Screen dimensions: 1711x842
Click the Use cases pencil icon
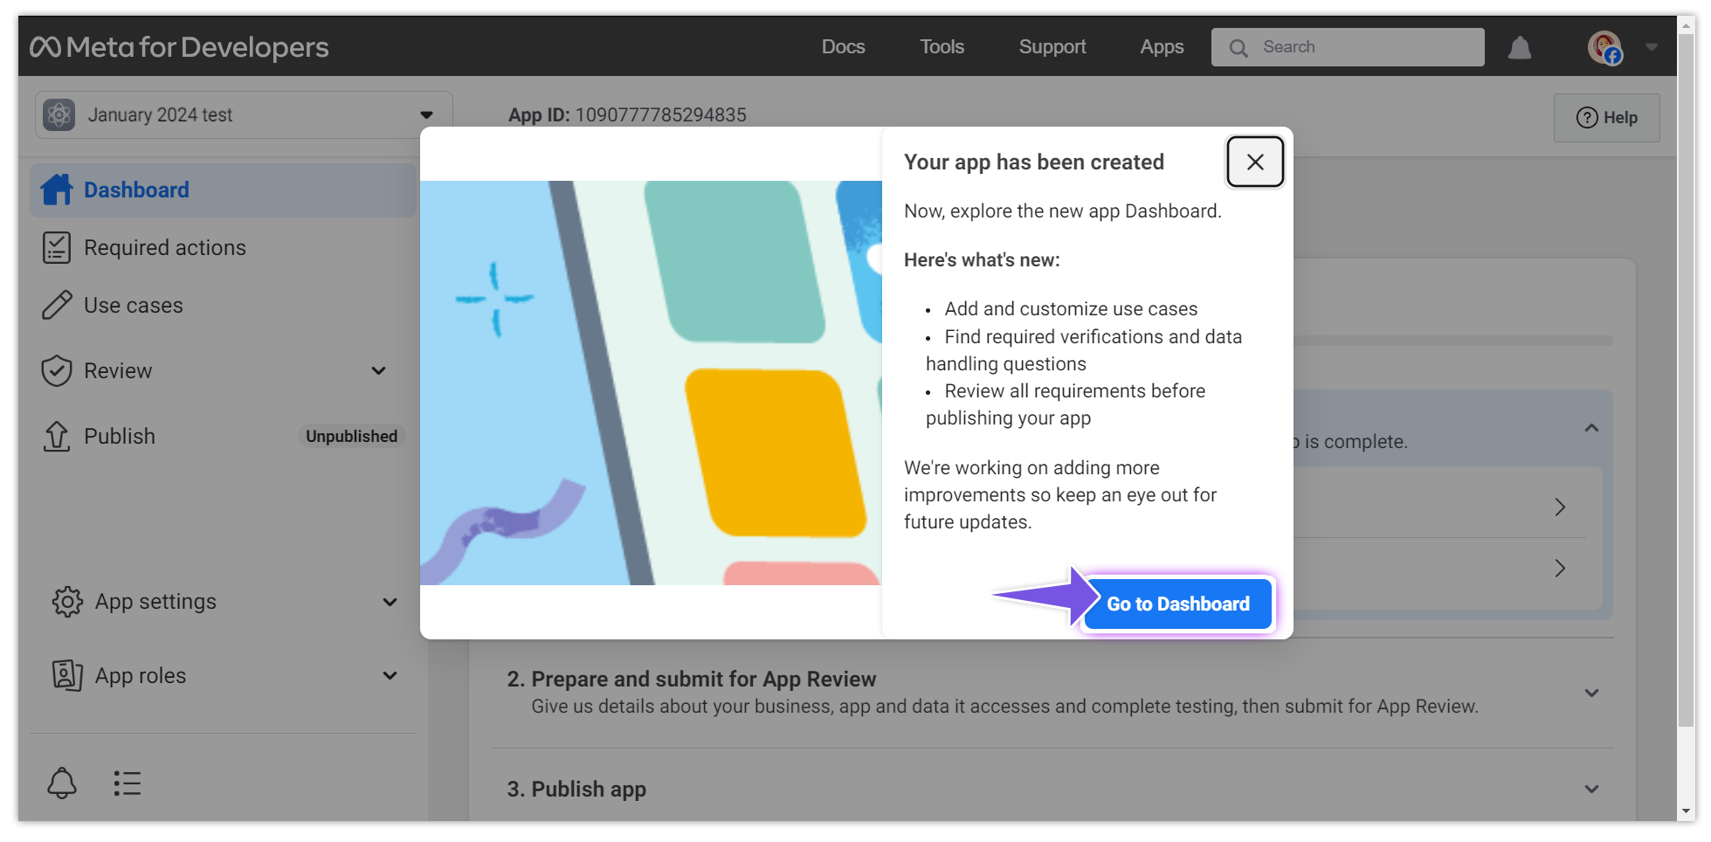(x=58, y=305)
